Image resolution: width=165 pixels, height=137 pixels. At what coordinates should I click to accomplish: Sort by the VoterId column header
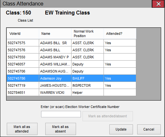[x=23, y=34]
